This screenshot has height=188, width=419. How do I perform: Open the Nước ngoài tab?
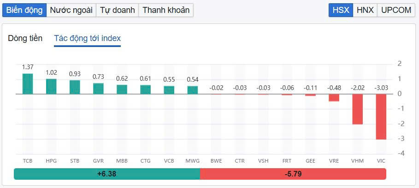click(x=71, y=10)
